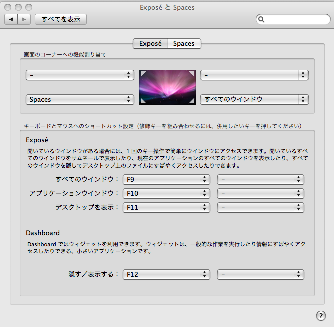Viewport: 334px width, 327px height.
Task: Open bottom-left corner dropdown set to Spaces
Action: click(x=80, y=99)
